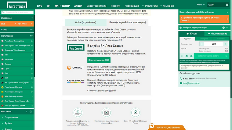
Task: Click the basketball icon for NBA. Плей-офф. Орландо
Action: click(2, 96)
